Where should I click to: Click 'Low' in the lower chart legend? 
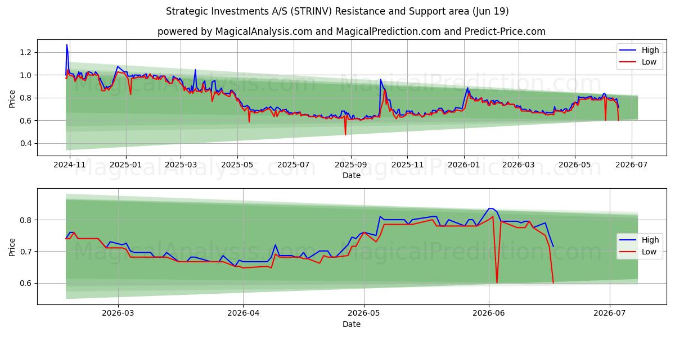point(649,252)
